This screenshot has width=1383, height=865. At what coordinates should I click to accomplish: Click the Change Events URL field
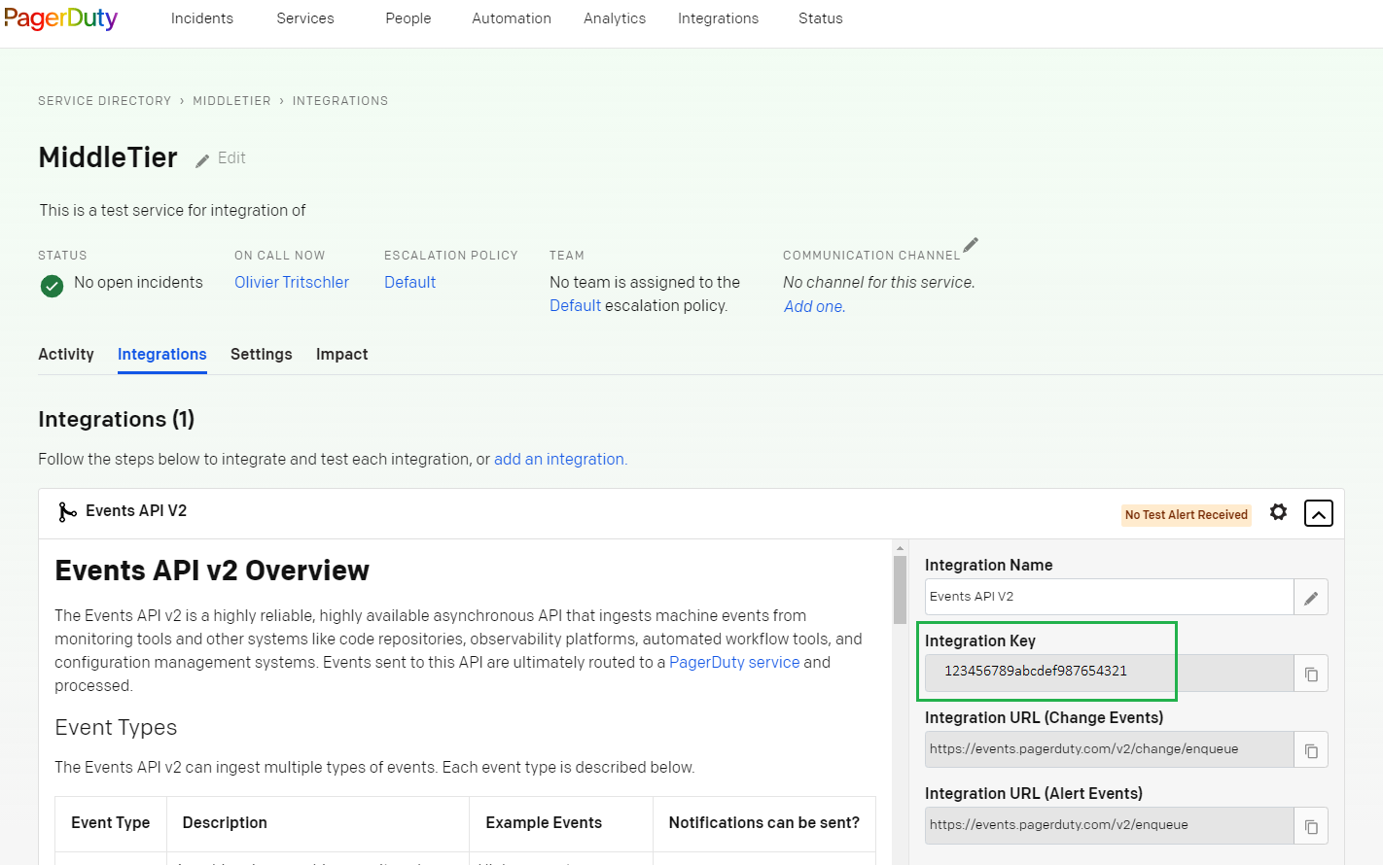(x=1109, y=749)
